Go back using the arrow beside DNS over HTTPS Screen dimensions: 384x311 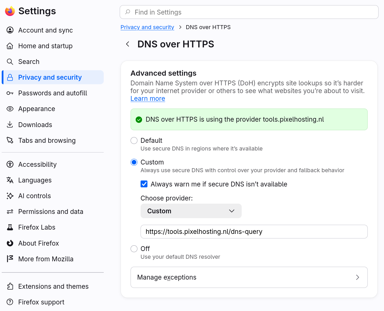[x=128, y=44]
